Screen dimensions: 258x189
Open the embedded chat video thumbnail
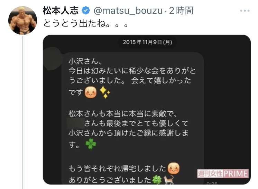pyautogui.click(x=147, y=110)
